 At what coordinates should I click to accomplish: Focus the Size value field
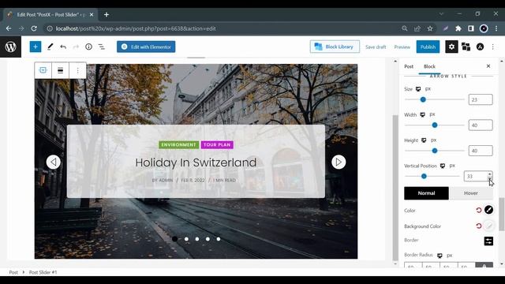[481, 99]
